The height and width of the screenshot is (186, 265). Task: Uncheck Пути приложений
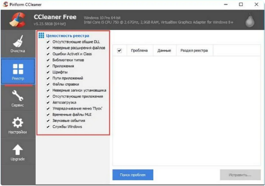48,78
